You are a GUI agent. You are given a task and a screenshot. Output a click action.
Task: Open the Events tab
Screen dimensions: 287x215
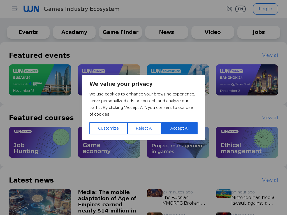28,32
